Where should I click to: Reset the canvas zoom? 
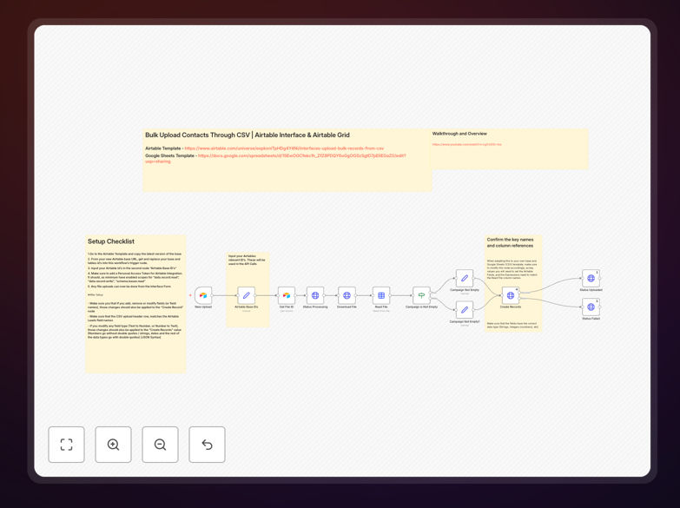(207, 445)
